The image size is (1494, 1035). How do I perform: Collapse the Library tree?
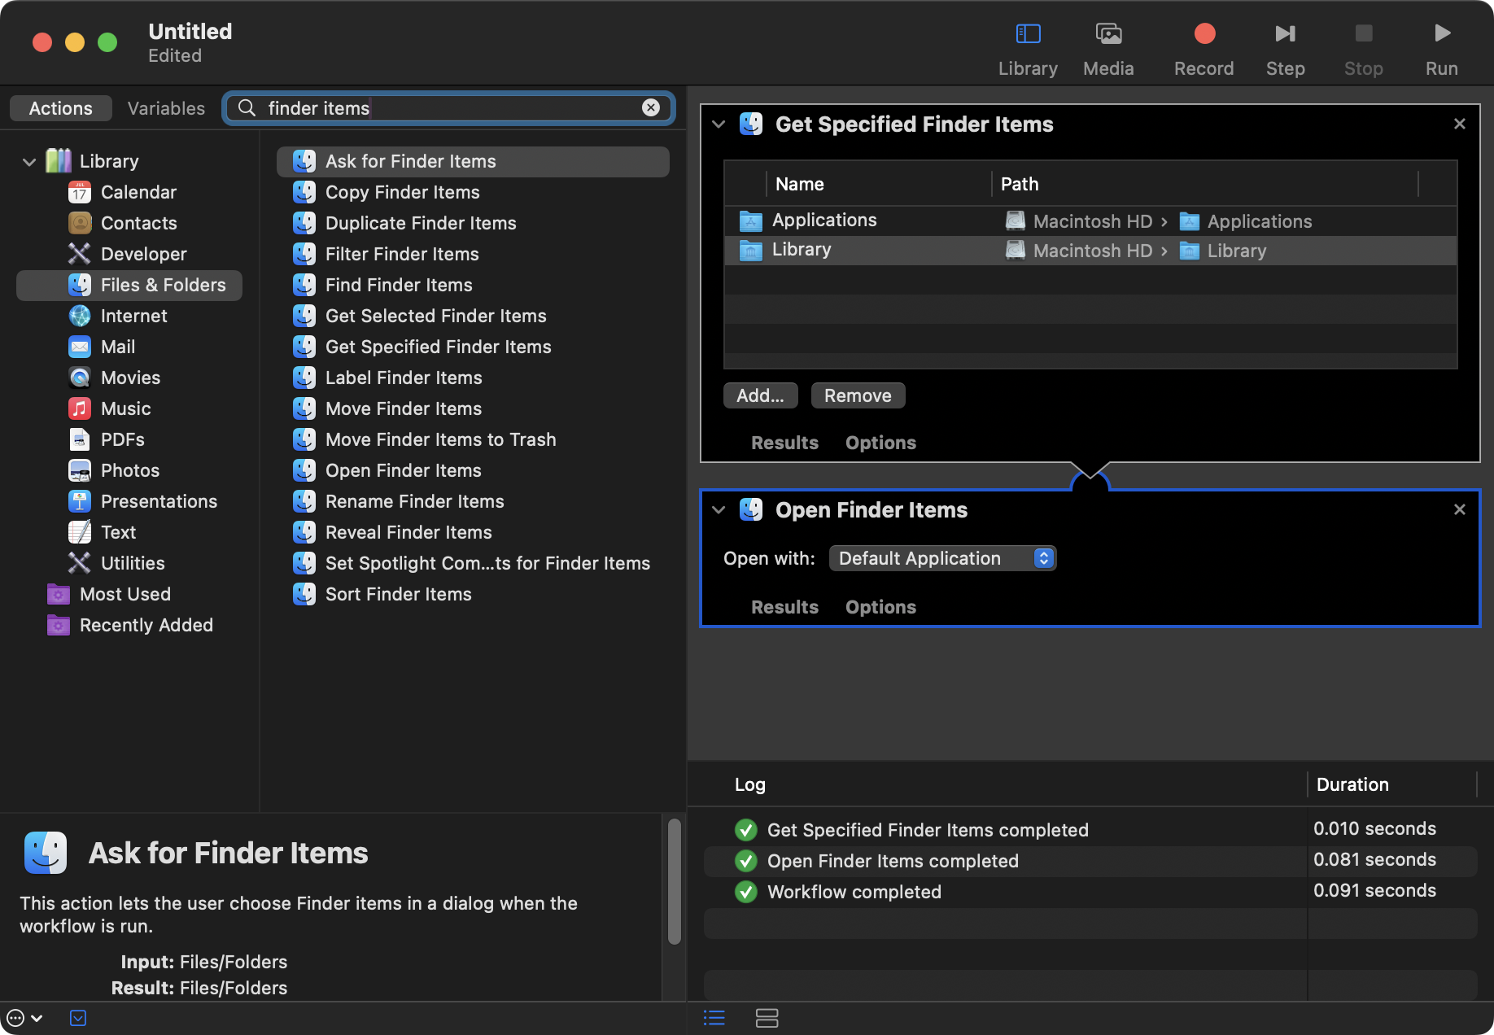[29, 161]
